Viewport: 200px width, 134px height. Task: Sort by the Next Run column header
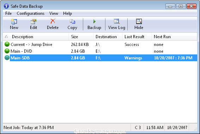pyautogui.click(x=174, y=37)
